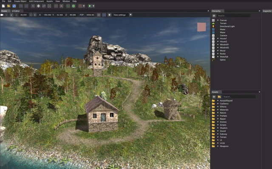Screen dimensions: 272x169
Task: Select Directional Light in the Hierarchy
Action: 227,26
